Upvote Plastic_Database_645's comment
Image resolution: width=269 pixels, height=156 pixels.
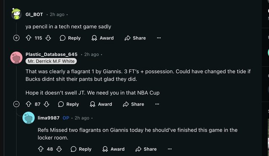[29, 104]
